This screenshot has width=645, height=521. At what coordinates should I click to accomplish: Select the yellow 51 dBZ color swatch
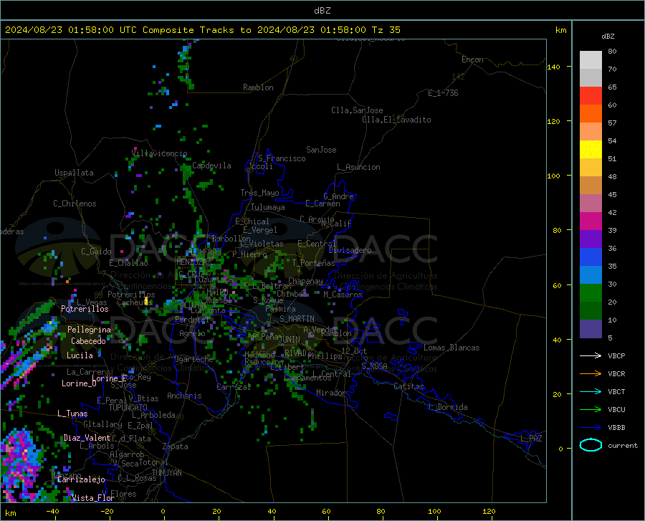pos(591,150)
